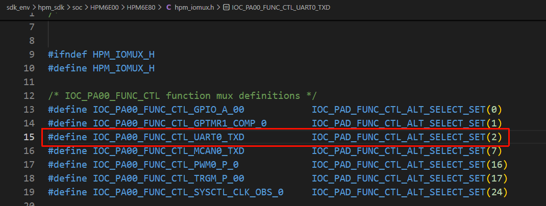The height and width of the screenshot is (206, 546).
Task: Click IOC_PA00_FUNC_CTL_PWM0_P_0 macro name
Action: [x=166, y=165]
